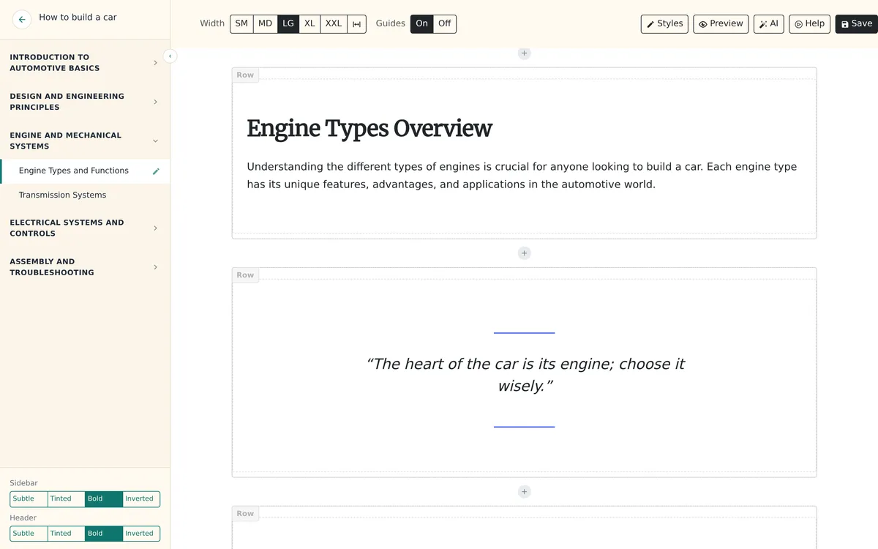Choose Tinted header style
The image size is (878, 549).
[66, 534]
